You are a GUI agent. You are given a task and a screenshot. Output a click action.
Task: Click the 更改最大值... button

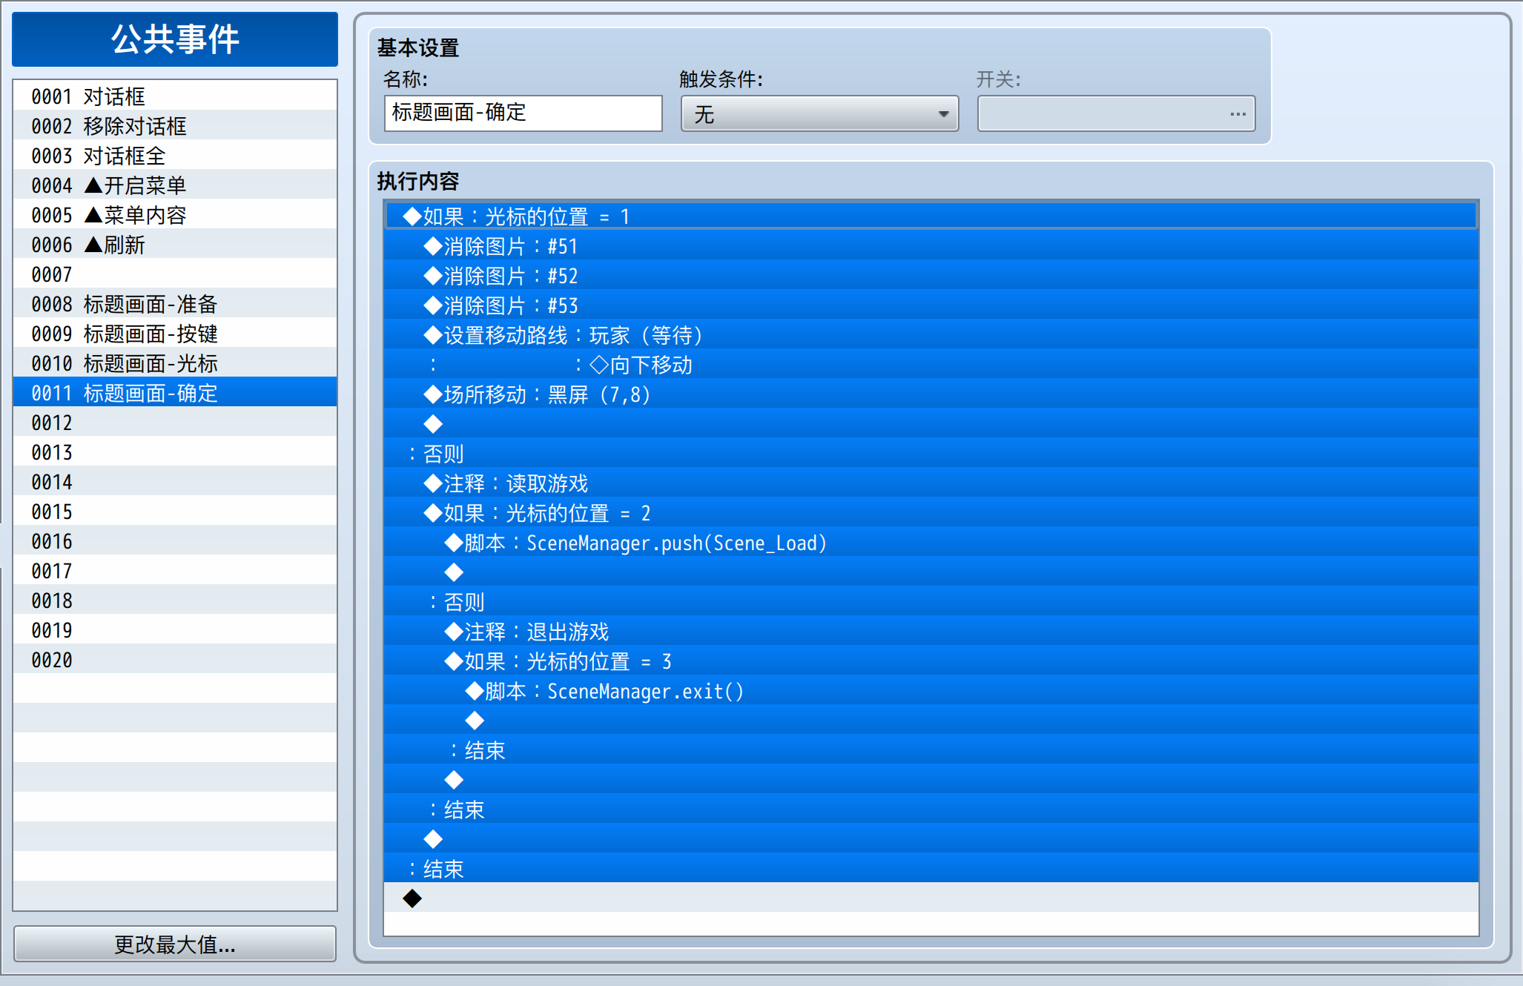(x=175, y=944)
